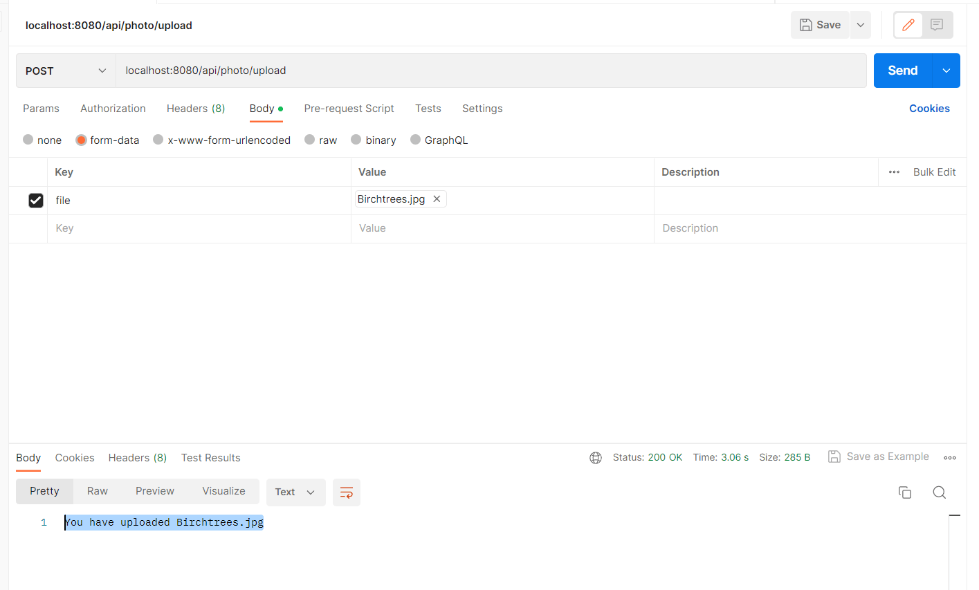Screen dimensions: 979x590
Task: Expand the Save options arrow
Action: (x=861, y=25)
